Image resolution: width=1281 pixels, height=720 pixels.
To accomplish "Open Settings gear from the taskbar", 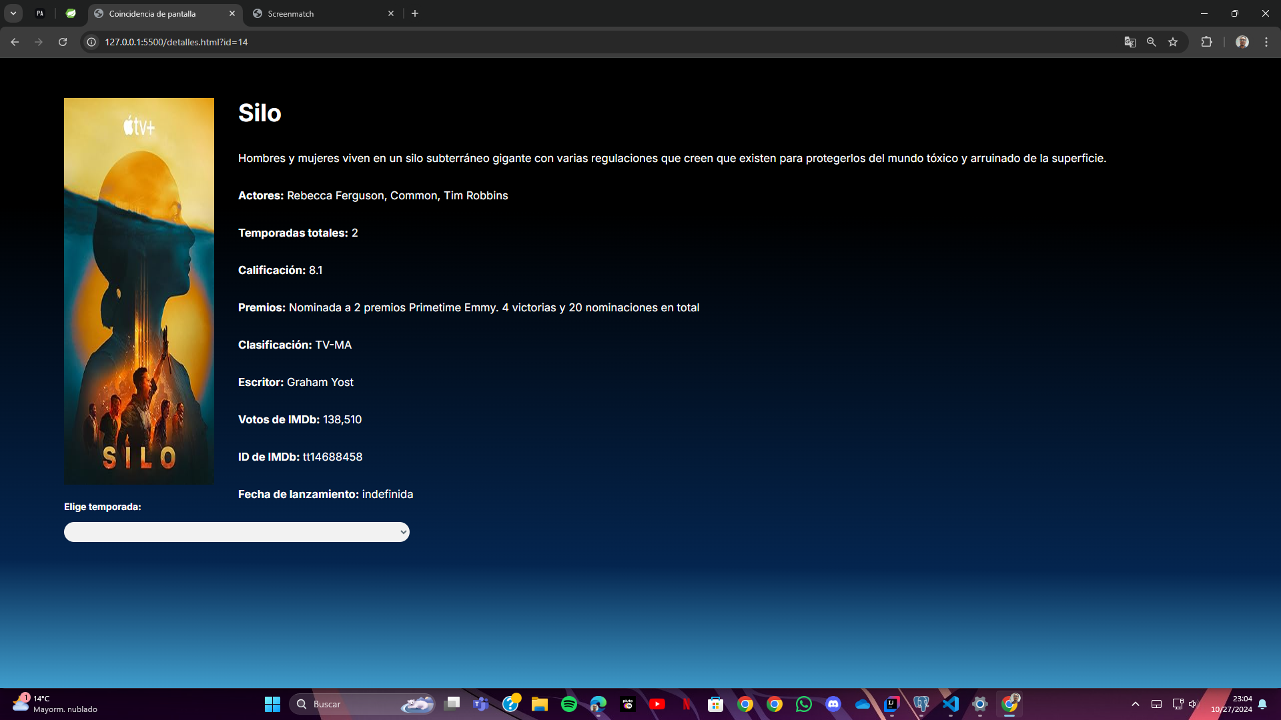I will (980, 704).
